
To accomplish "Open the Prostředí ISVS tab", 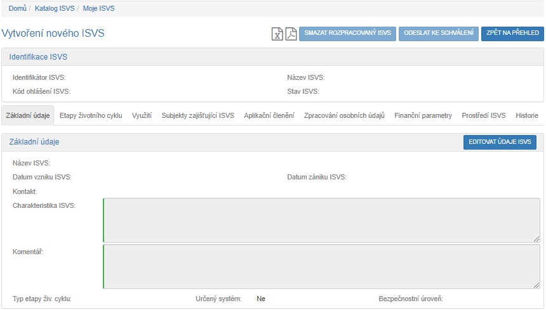I will point(483,115).
